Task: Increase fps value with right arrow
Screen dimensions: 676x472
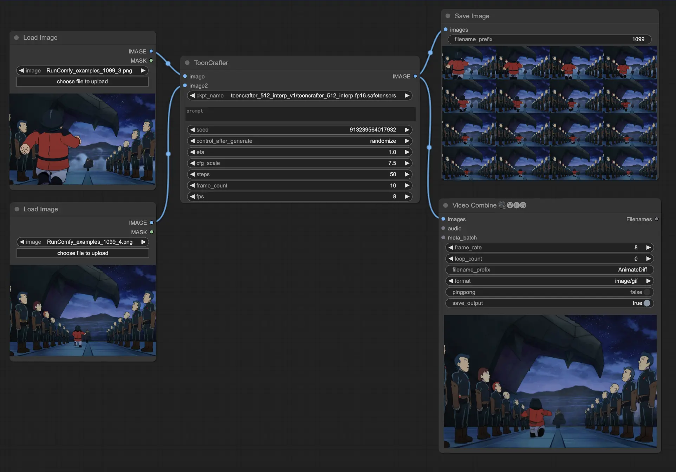Action: pyautogui.click(x=407, y=197)
